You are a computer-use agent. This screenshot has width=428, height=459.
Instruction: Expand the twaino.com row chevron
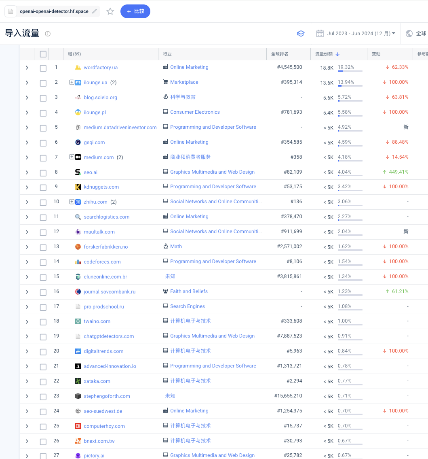[x=27, y=321]
